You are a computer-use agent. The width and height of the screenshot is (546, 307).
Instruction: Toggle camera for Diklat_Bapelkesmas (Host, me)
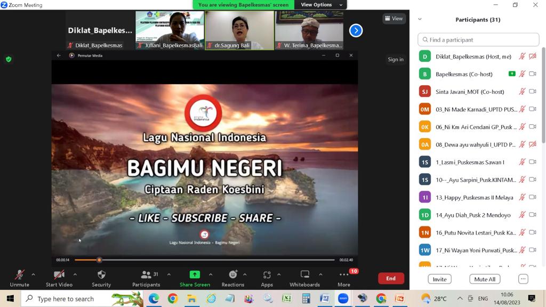coord(533,56)
